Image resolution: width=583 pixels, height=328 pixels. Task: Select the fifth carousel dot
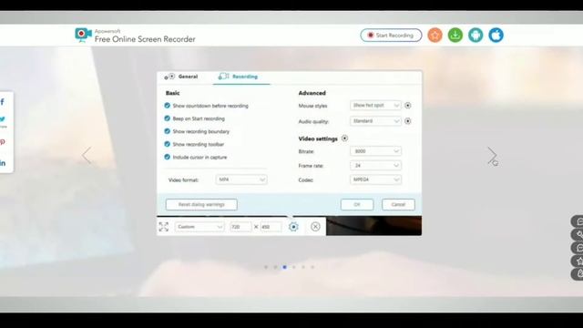303,267
